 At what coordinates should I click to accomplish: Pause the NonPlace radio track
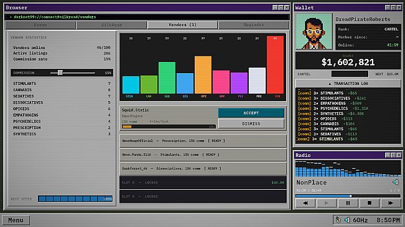(348, 203)
